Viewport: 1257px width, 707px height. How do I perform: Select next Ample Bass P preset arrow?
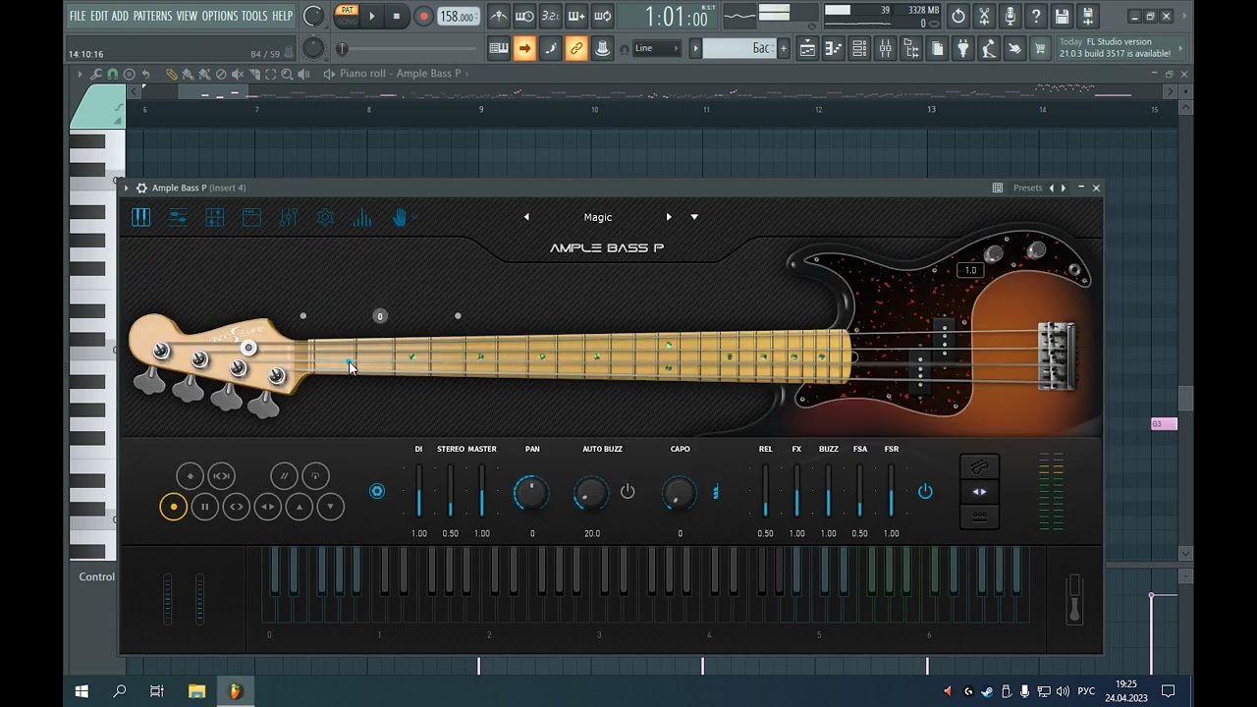tap(669, 217)
